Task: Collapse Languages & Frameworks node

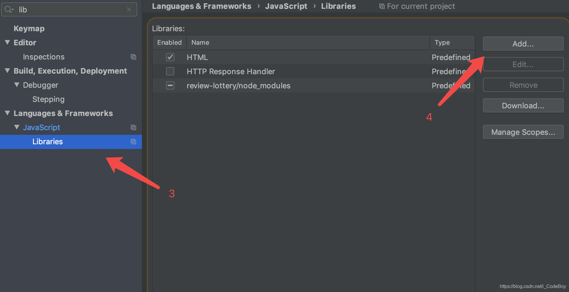Action: click(x=8, y=113)
